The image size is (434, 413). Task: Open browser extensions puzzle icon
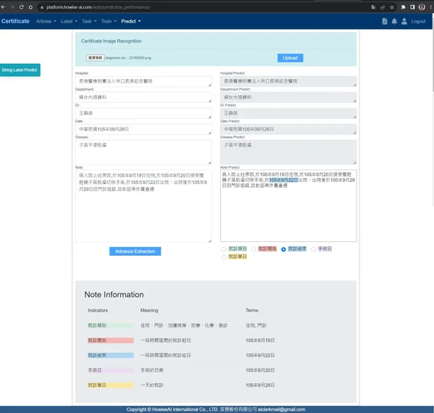coord(404,7)
